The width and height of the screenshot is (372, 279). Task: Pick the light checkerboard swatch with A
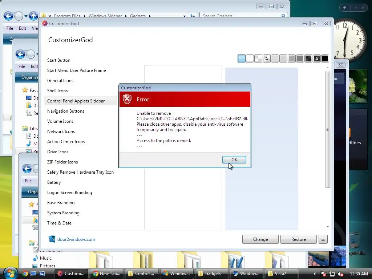click(266, 58)
